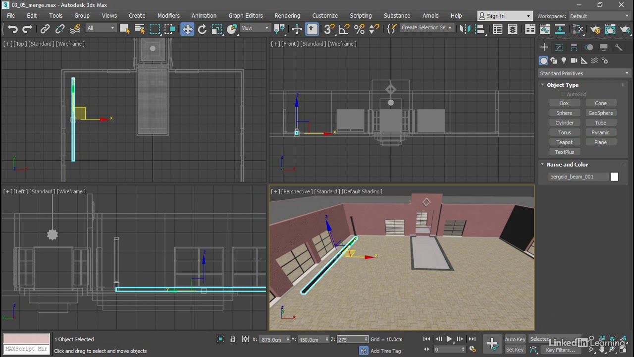
Task: Switch to the Modify panel tab
Action: tap(559, 47)
